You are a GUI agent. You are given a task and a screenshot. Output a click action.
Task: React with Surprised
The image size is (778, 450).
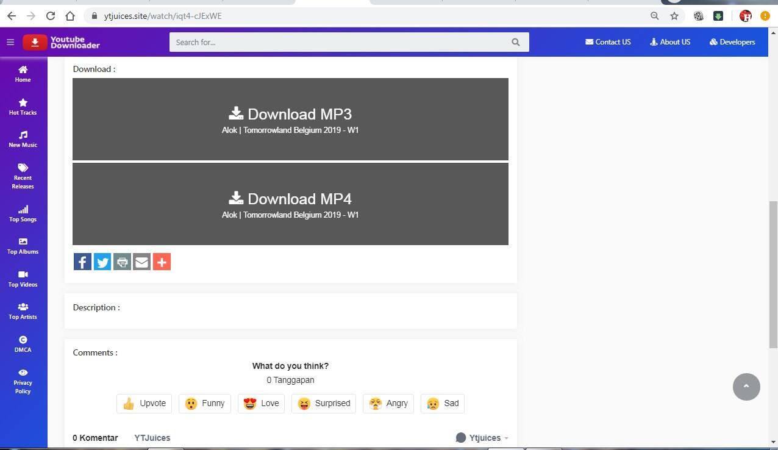[324, 403]
